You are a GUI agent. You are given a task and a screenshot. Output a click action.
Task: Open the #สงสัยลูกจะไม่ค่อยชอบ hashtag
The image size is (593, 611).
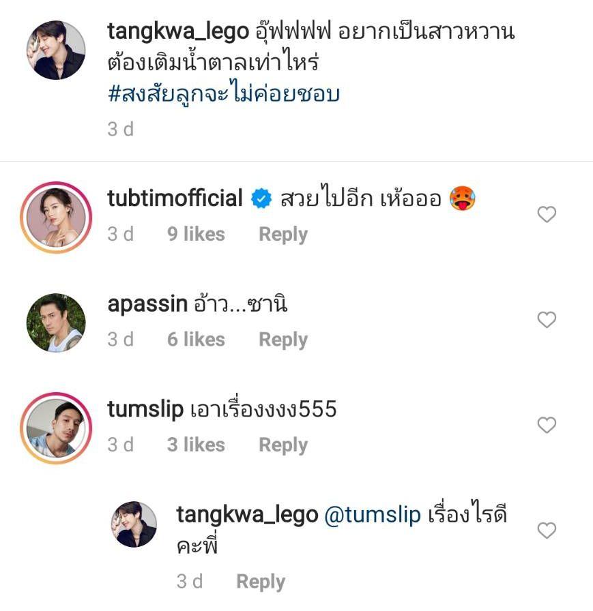[x=224, y=93]
